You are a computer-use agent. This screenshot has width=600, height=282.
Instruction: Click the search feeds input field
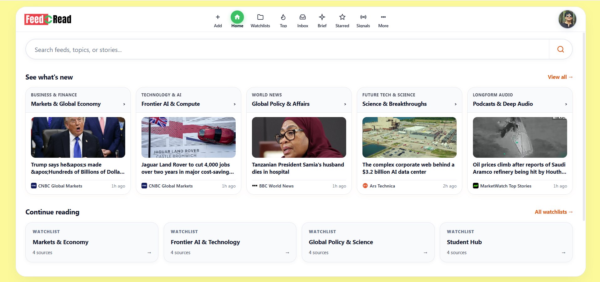pyautogui.click(x=287, y=49)
